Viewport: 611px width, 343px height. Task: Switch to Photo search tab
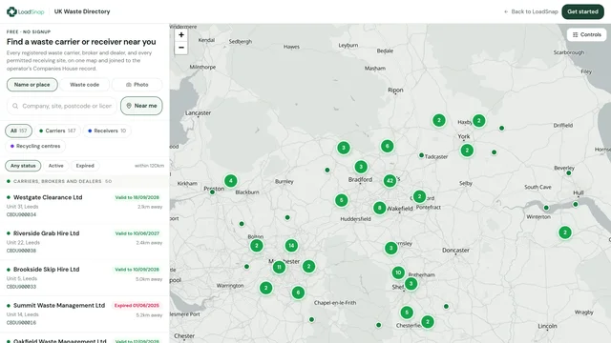pyautogui.click(x=137, y=85)
